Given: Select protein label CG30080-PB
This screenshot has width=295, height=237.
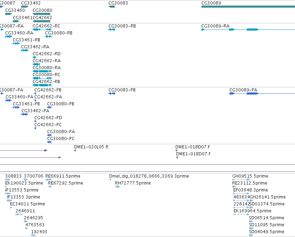Looking at the screenshot, I should click(61, 104).
